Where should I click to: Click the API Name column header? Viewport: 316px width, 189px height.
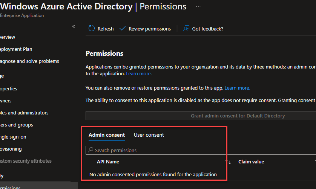point(108,162)
